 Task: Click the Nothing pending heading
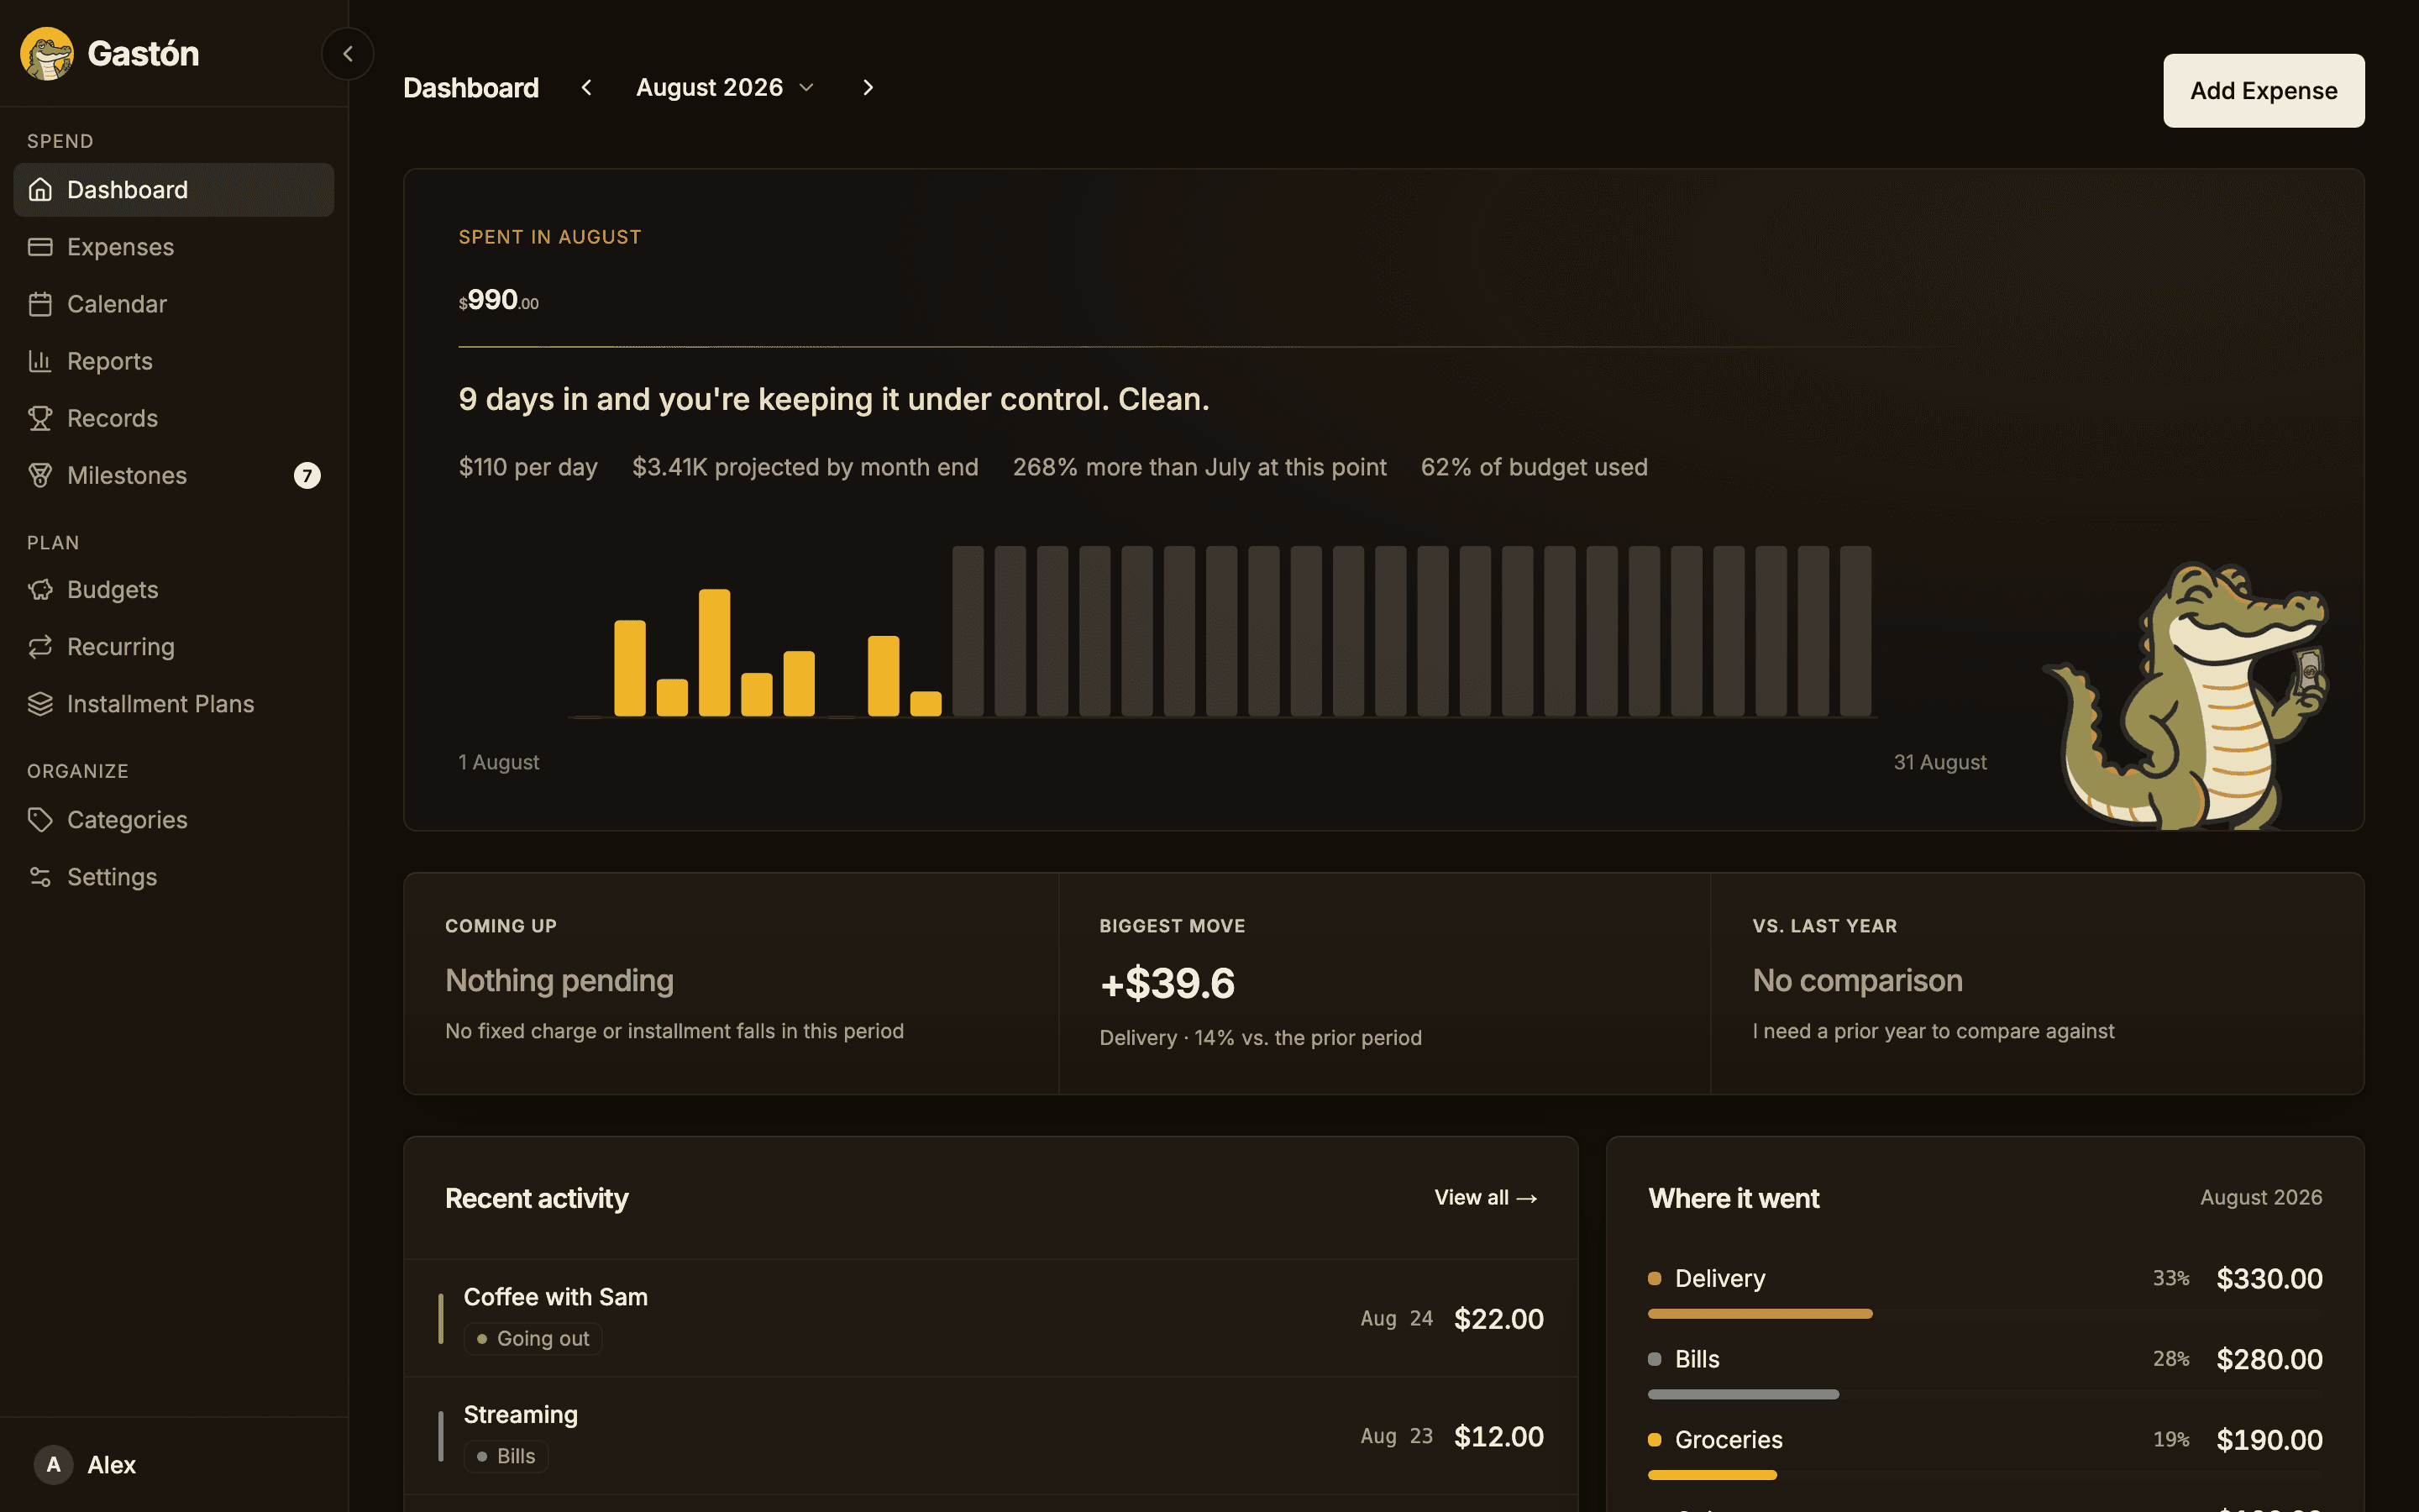coord(559,981)
